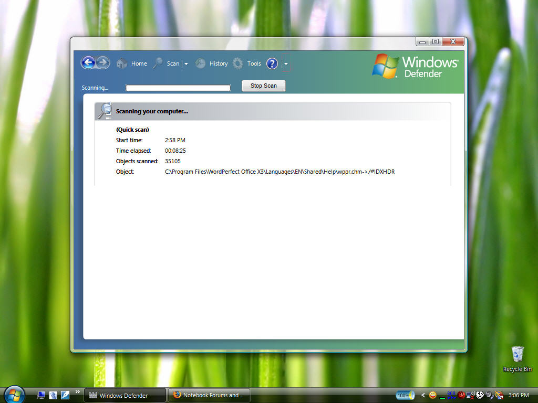
Task: Open the Home page in Defender
Action: point(132,63)
